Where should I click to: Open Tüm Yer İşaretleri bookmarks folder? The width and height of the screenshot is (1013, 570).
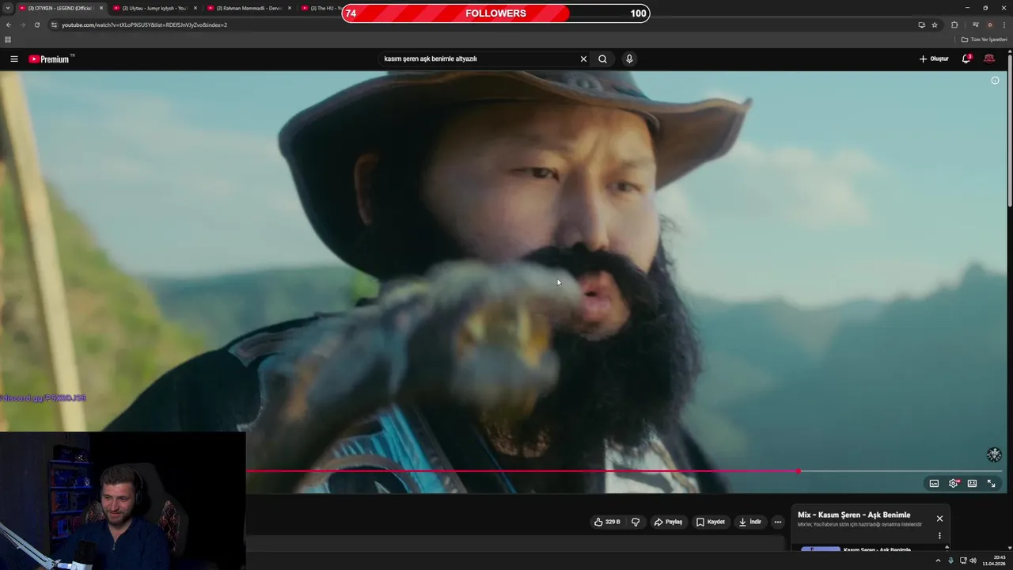[985, 40]
